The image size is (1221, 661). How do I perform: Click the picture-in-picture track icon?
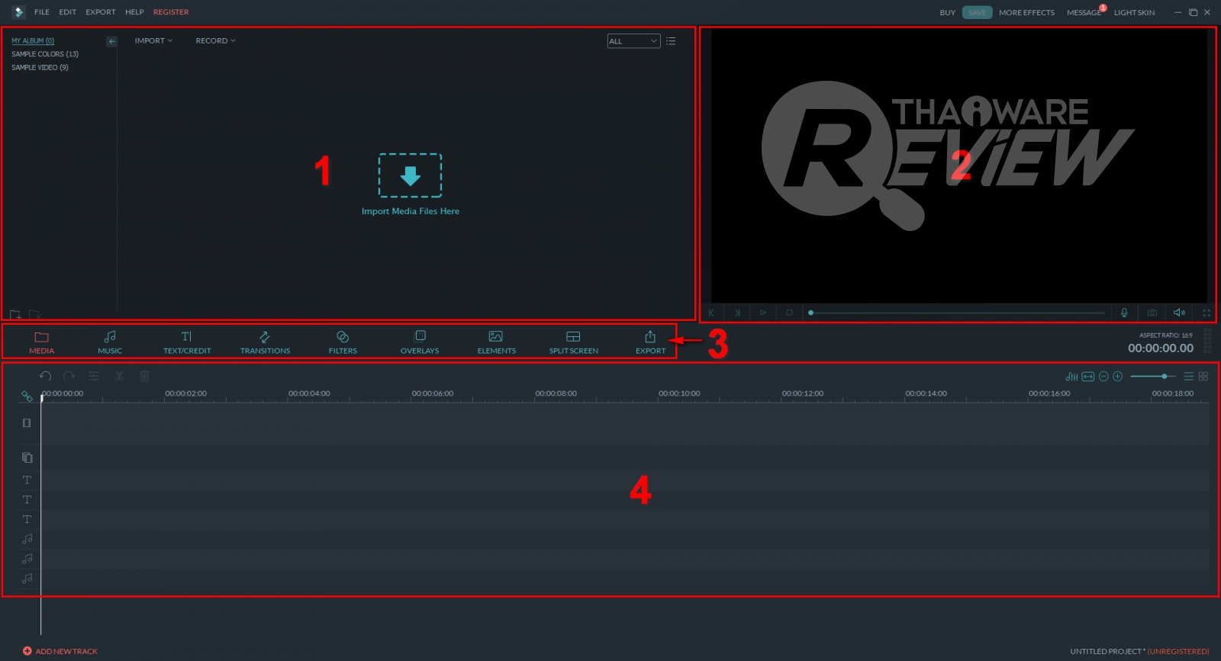[27, 457]
